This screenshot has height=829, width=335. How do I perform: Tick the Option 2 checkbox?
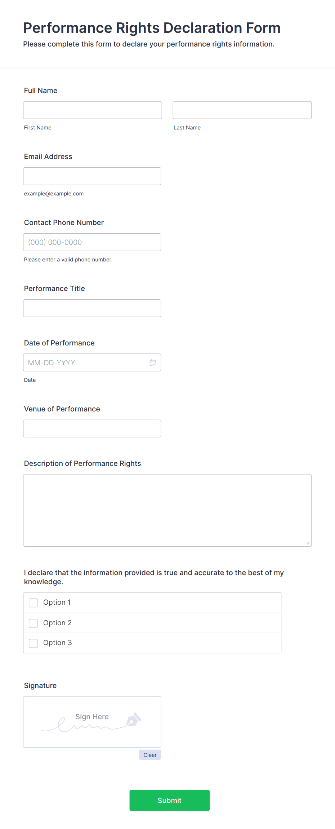tap(33, 623)
